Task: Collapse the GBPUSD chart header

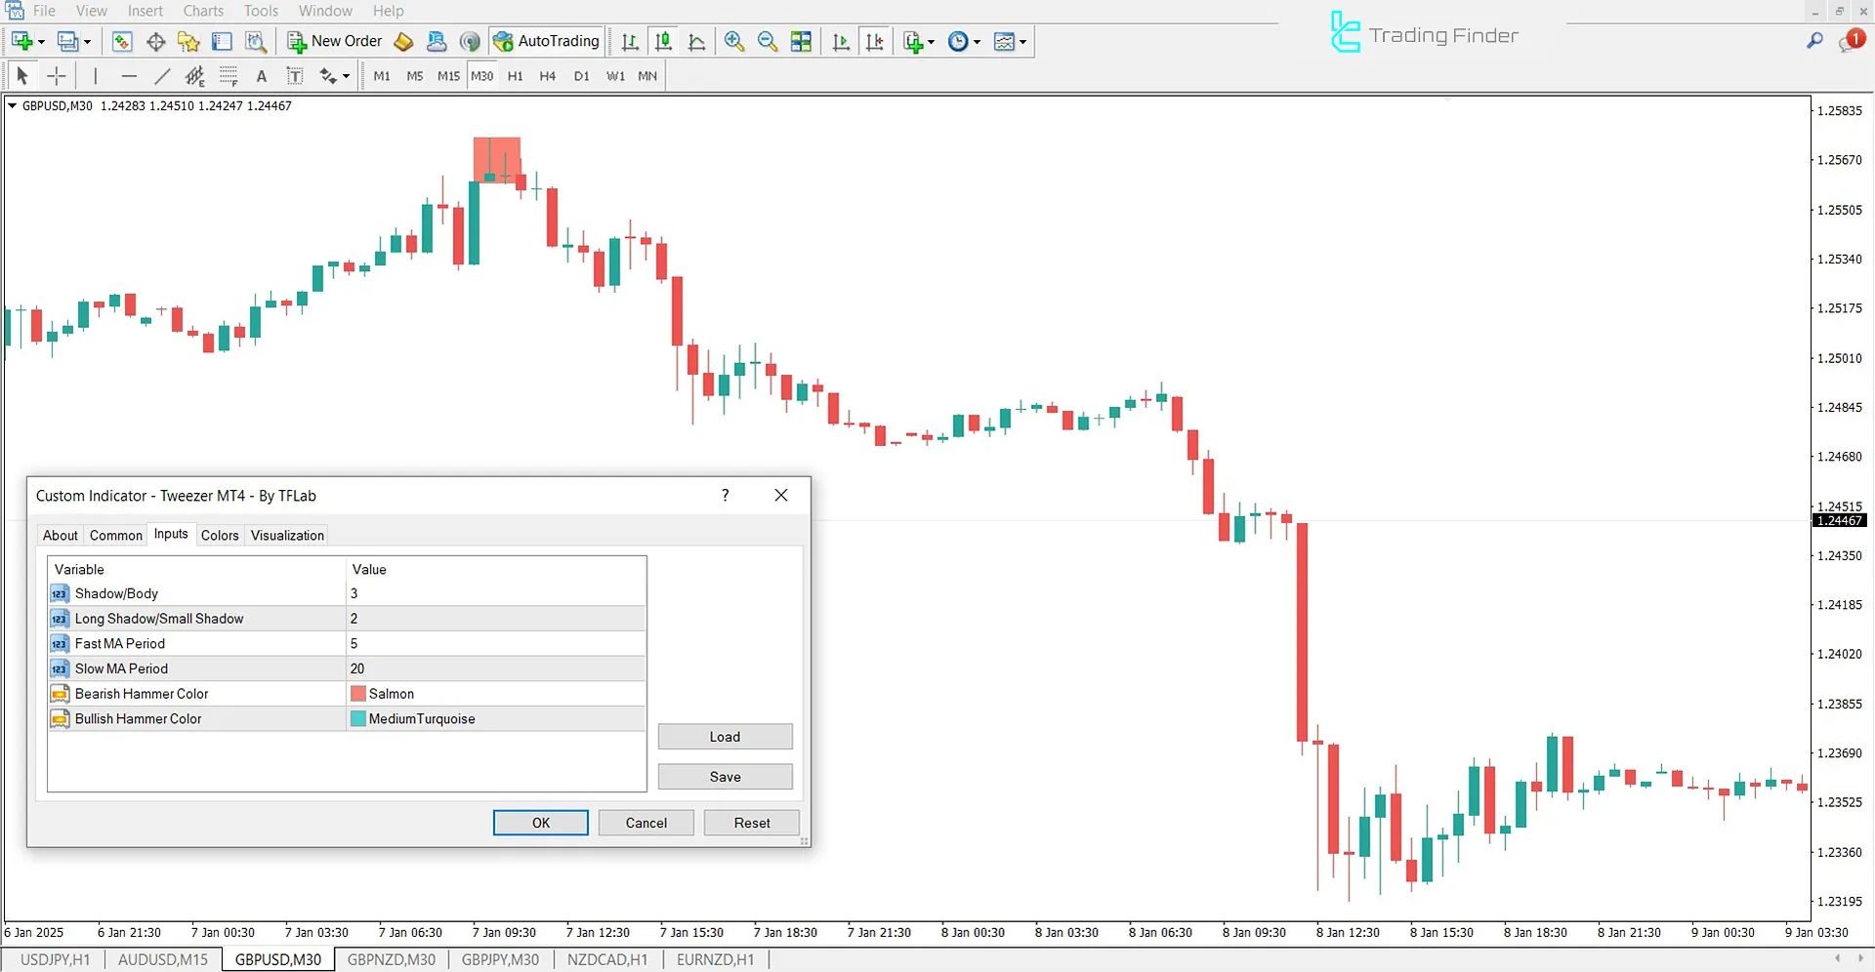Action: pyautogui.click(x=13, y=105)
